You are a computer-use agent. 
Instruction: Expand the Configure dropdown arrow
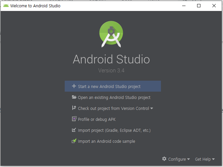(x=188, y=159)
